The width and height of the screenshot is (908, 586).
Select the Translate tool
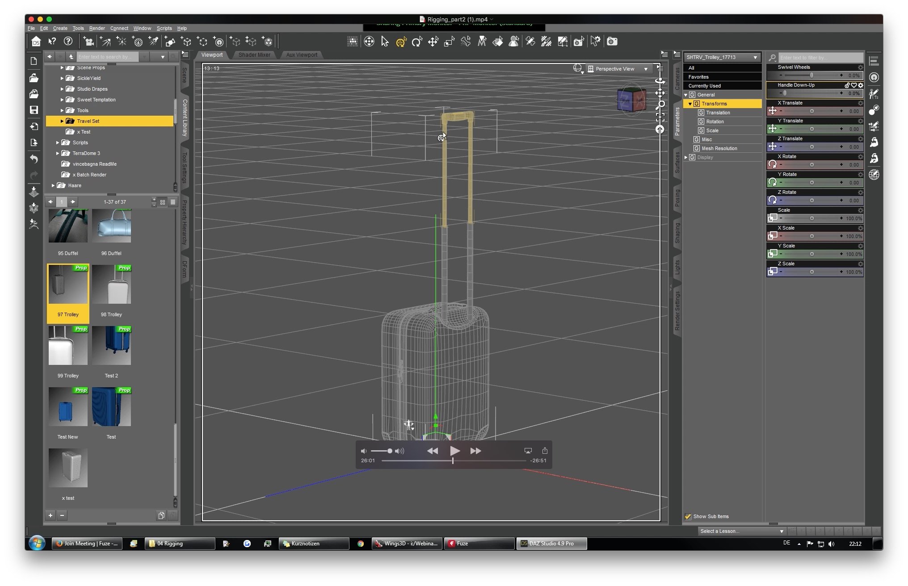[x=433, y=42]
